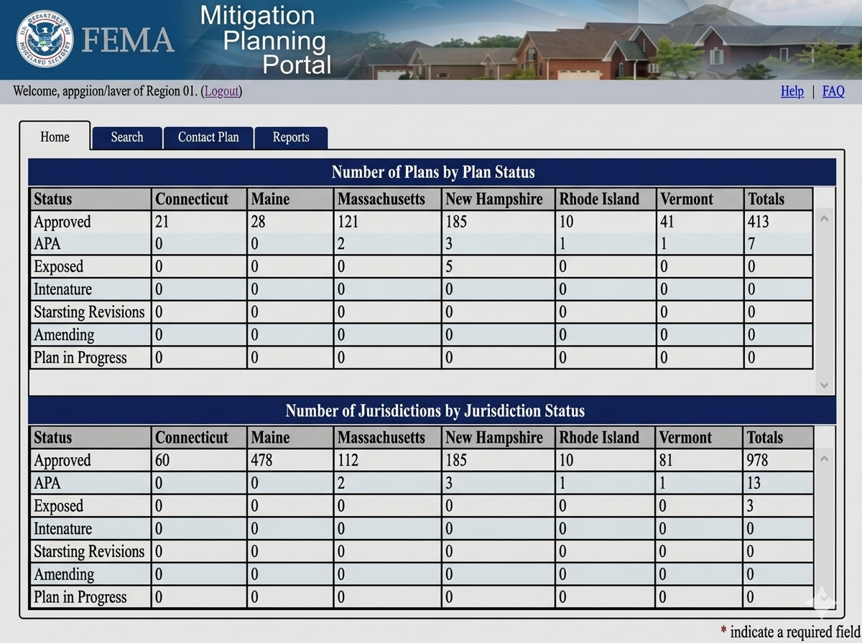This screenshot has height=643, width=862.
Task: Click Exposed plans value 5 for New Hampshire
Action: (450, 267)
